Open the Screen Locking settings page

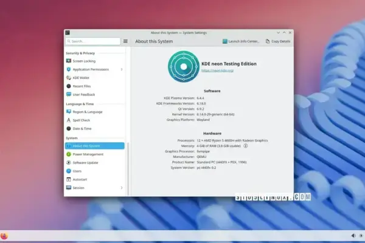(x=95, y=61)
